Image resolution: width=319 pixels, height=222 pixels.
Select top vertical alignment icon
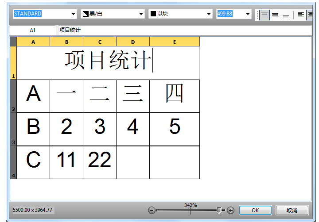click(x=265, y=15)
